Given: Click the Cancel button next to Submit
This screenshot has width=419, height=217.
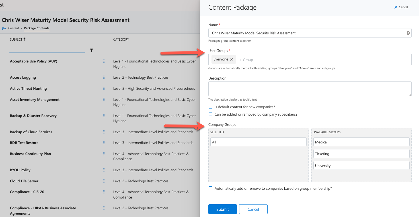Looking at the screenshot, I should click(x=253, y=209).
